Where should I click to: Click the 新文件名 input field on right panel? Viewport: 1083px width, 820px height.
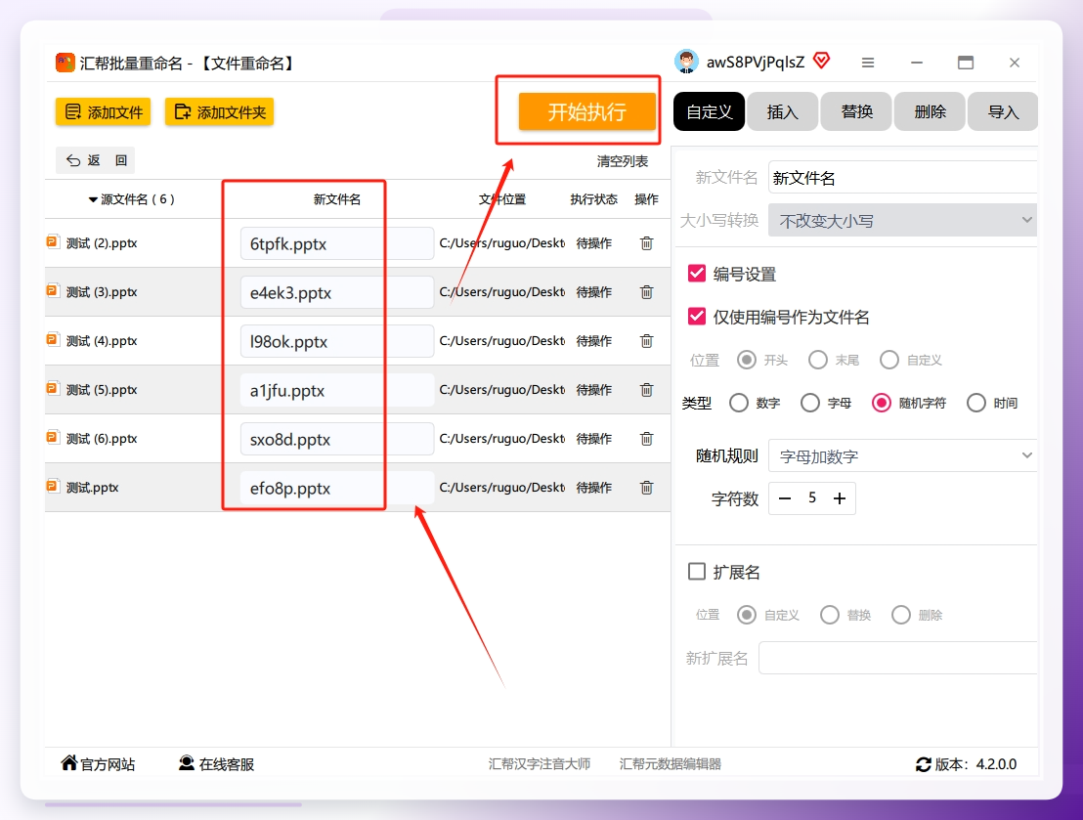coord(903,178)
